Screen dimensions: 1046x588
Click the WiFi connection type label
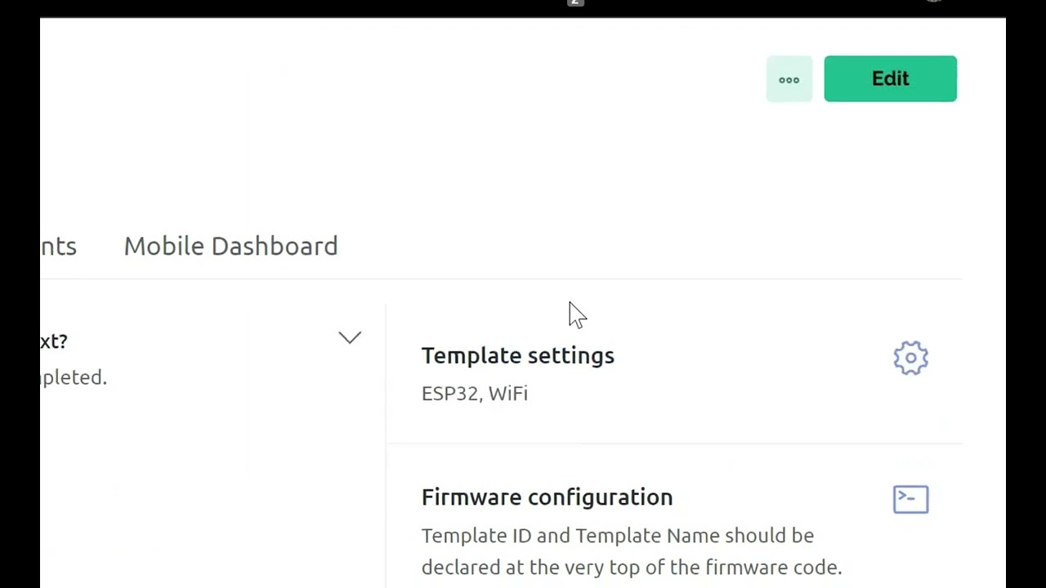pos(508,394)
